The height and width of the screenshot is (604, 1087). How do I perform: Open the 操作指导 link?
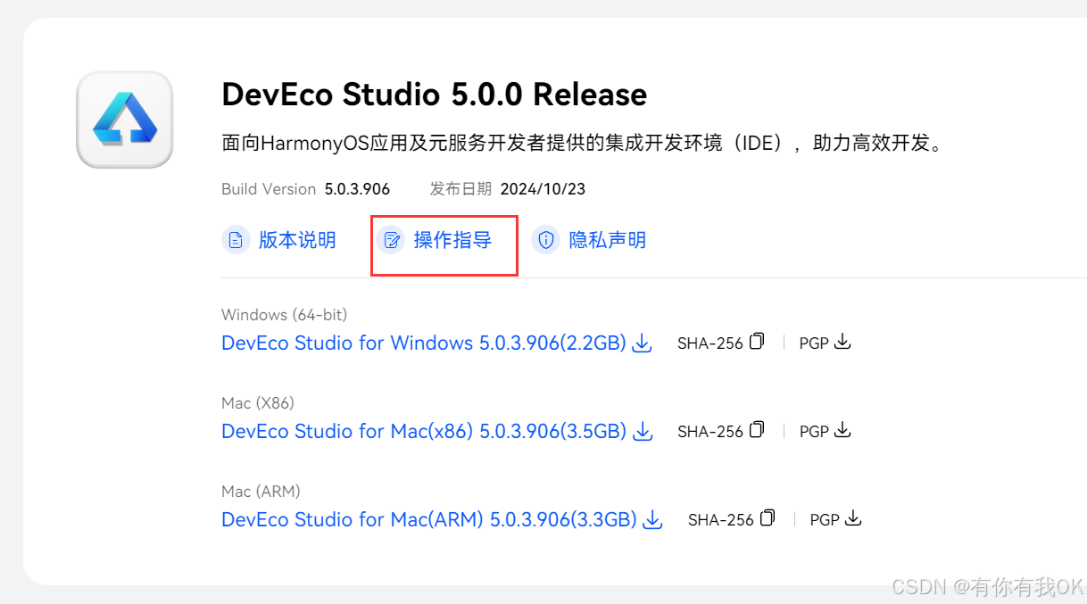pyautogui.click(x=452, y=240)
